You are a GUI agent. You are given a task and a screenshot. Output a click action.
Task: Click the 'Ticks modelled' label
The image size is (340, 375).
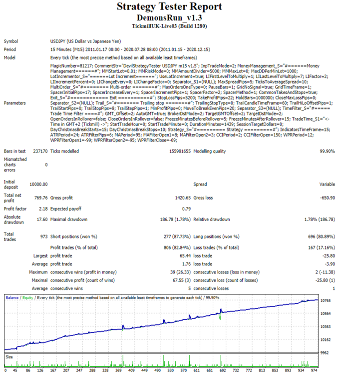[64, 151]
